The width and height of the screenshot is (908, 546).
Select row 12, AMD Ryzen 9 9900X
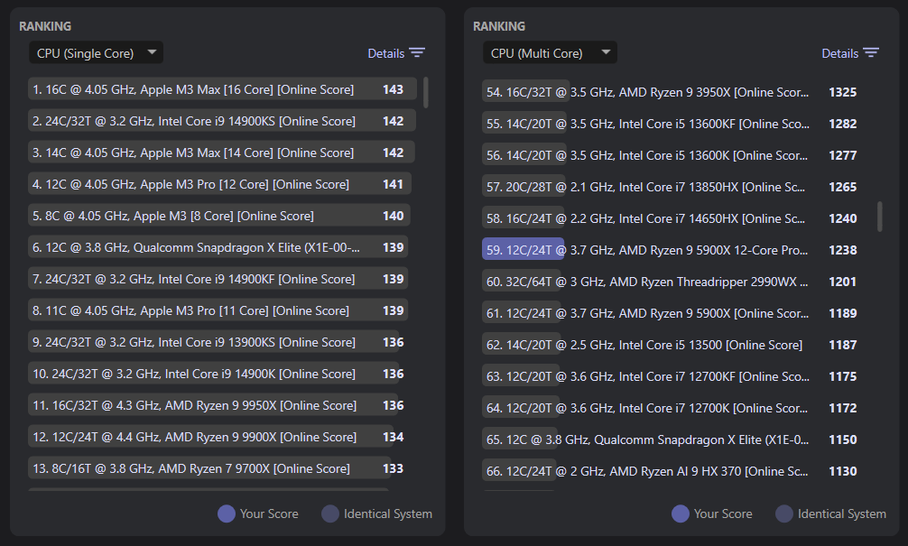[222, 437]
